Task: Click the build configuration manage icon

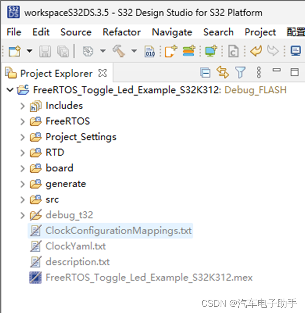Action: click(x=88, y=51)
